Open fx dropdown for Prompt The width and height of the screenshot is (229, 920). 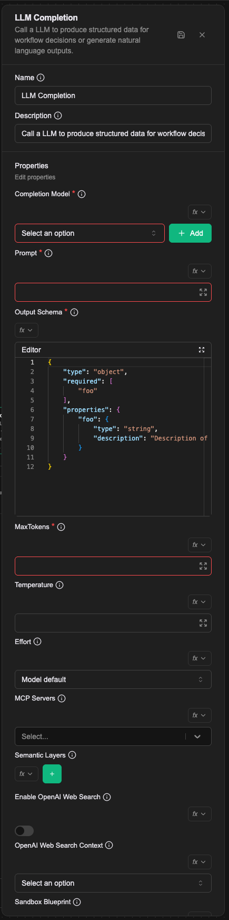(x=200, y=271)
